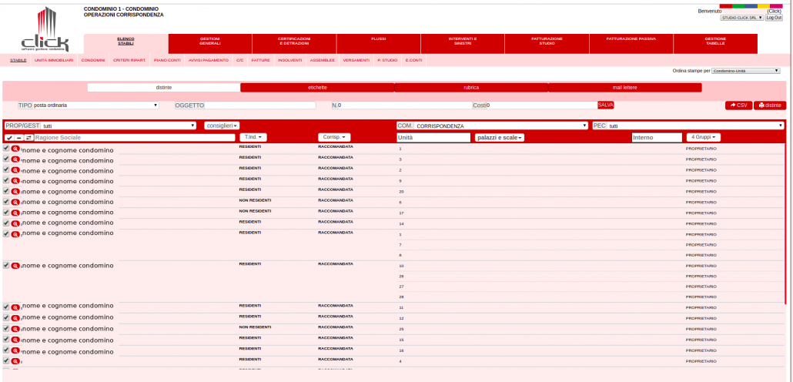Open the FLUSSI tab
This screenshot has width=793, height=382.
pyautogui.click(x=378, y=43)
